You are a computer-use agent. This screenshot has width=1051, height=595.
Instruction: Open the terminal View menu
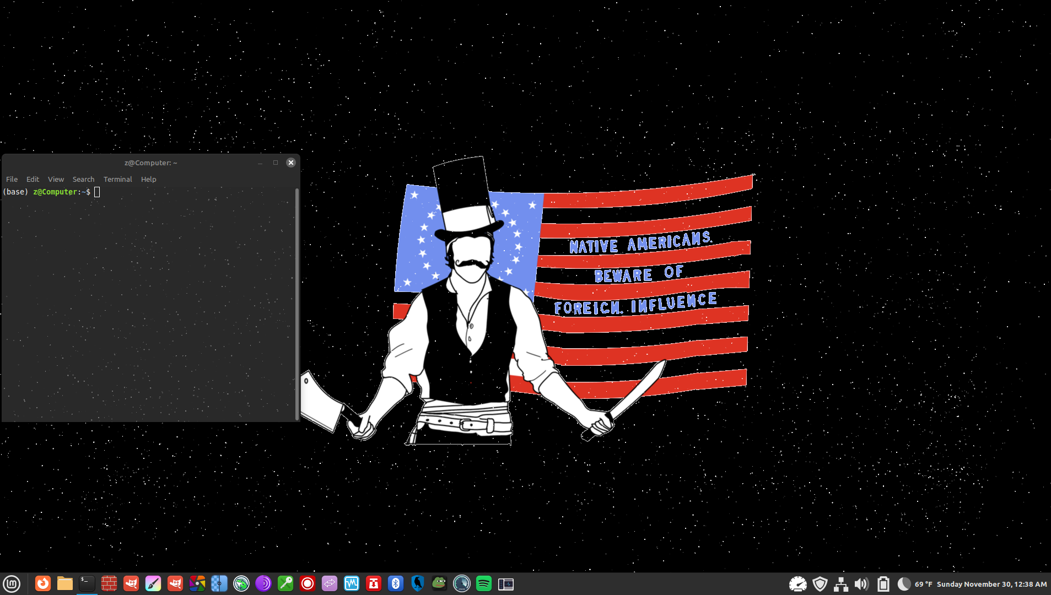(x=56, y=179)
